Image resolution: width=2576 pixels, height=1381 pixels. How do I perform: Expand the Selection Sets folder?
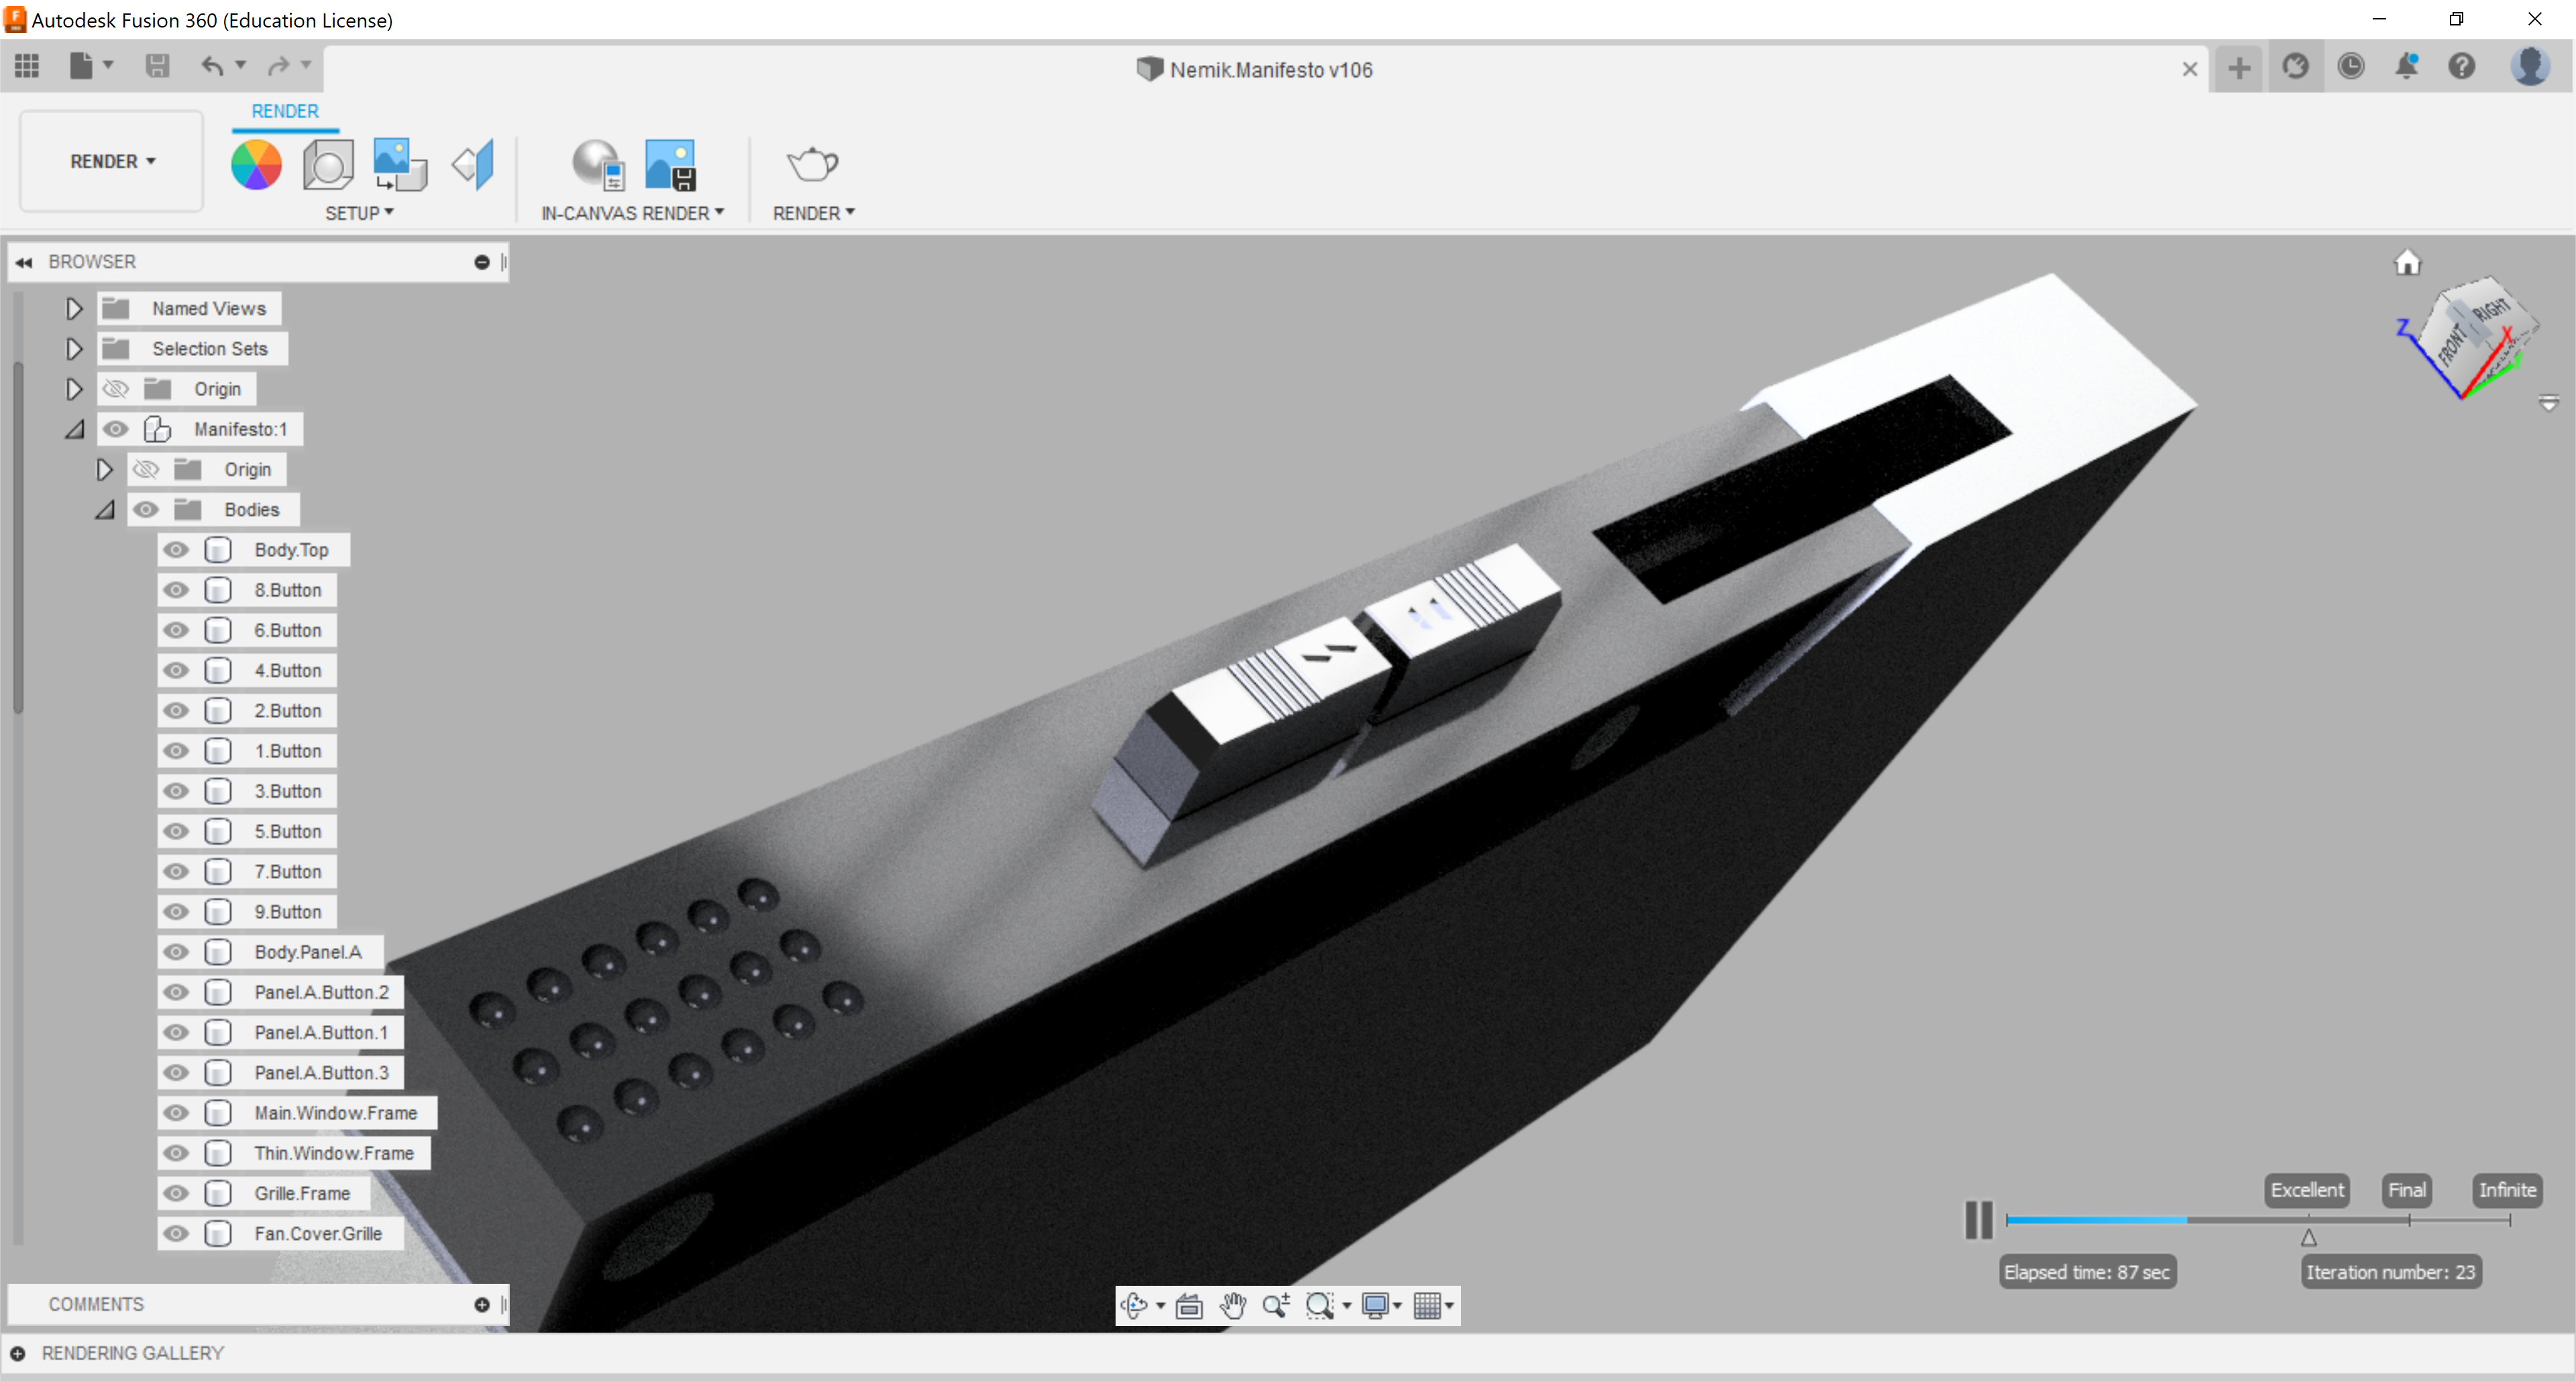[x=74, y=349]
